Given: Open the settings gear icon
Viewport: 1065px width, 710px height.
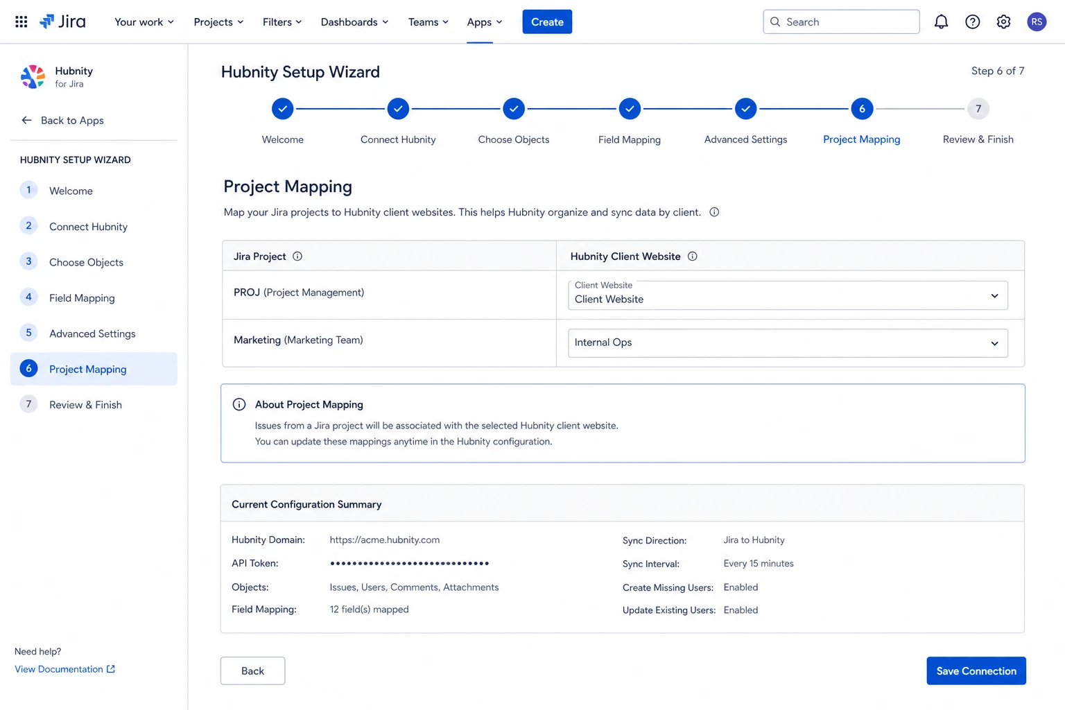Looking at the screenshot, I should 1003,21.
